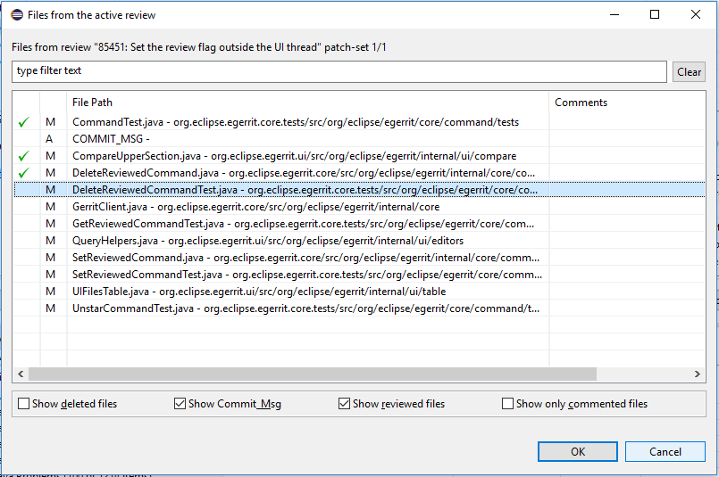Image resolution: width=719 pixels, height=477 pixels.
Task: Click Comments cell for GerritClient.java row
Action: coord(627,207)
